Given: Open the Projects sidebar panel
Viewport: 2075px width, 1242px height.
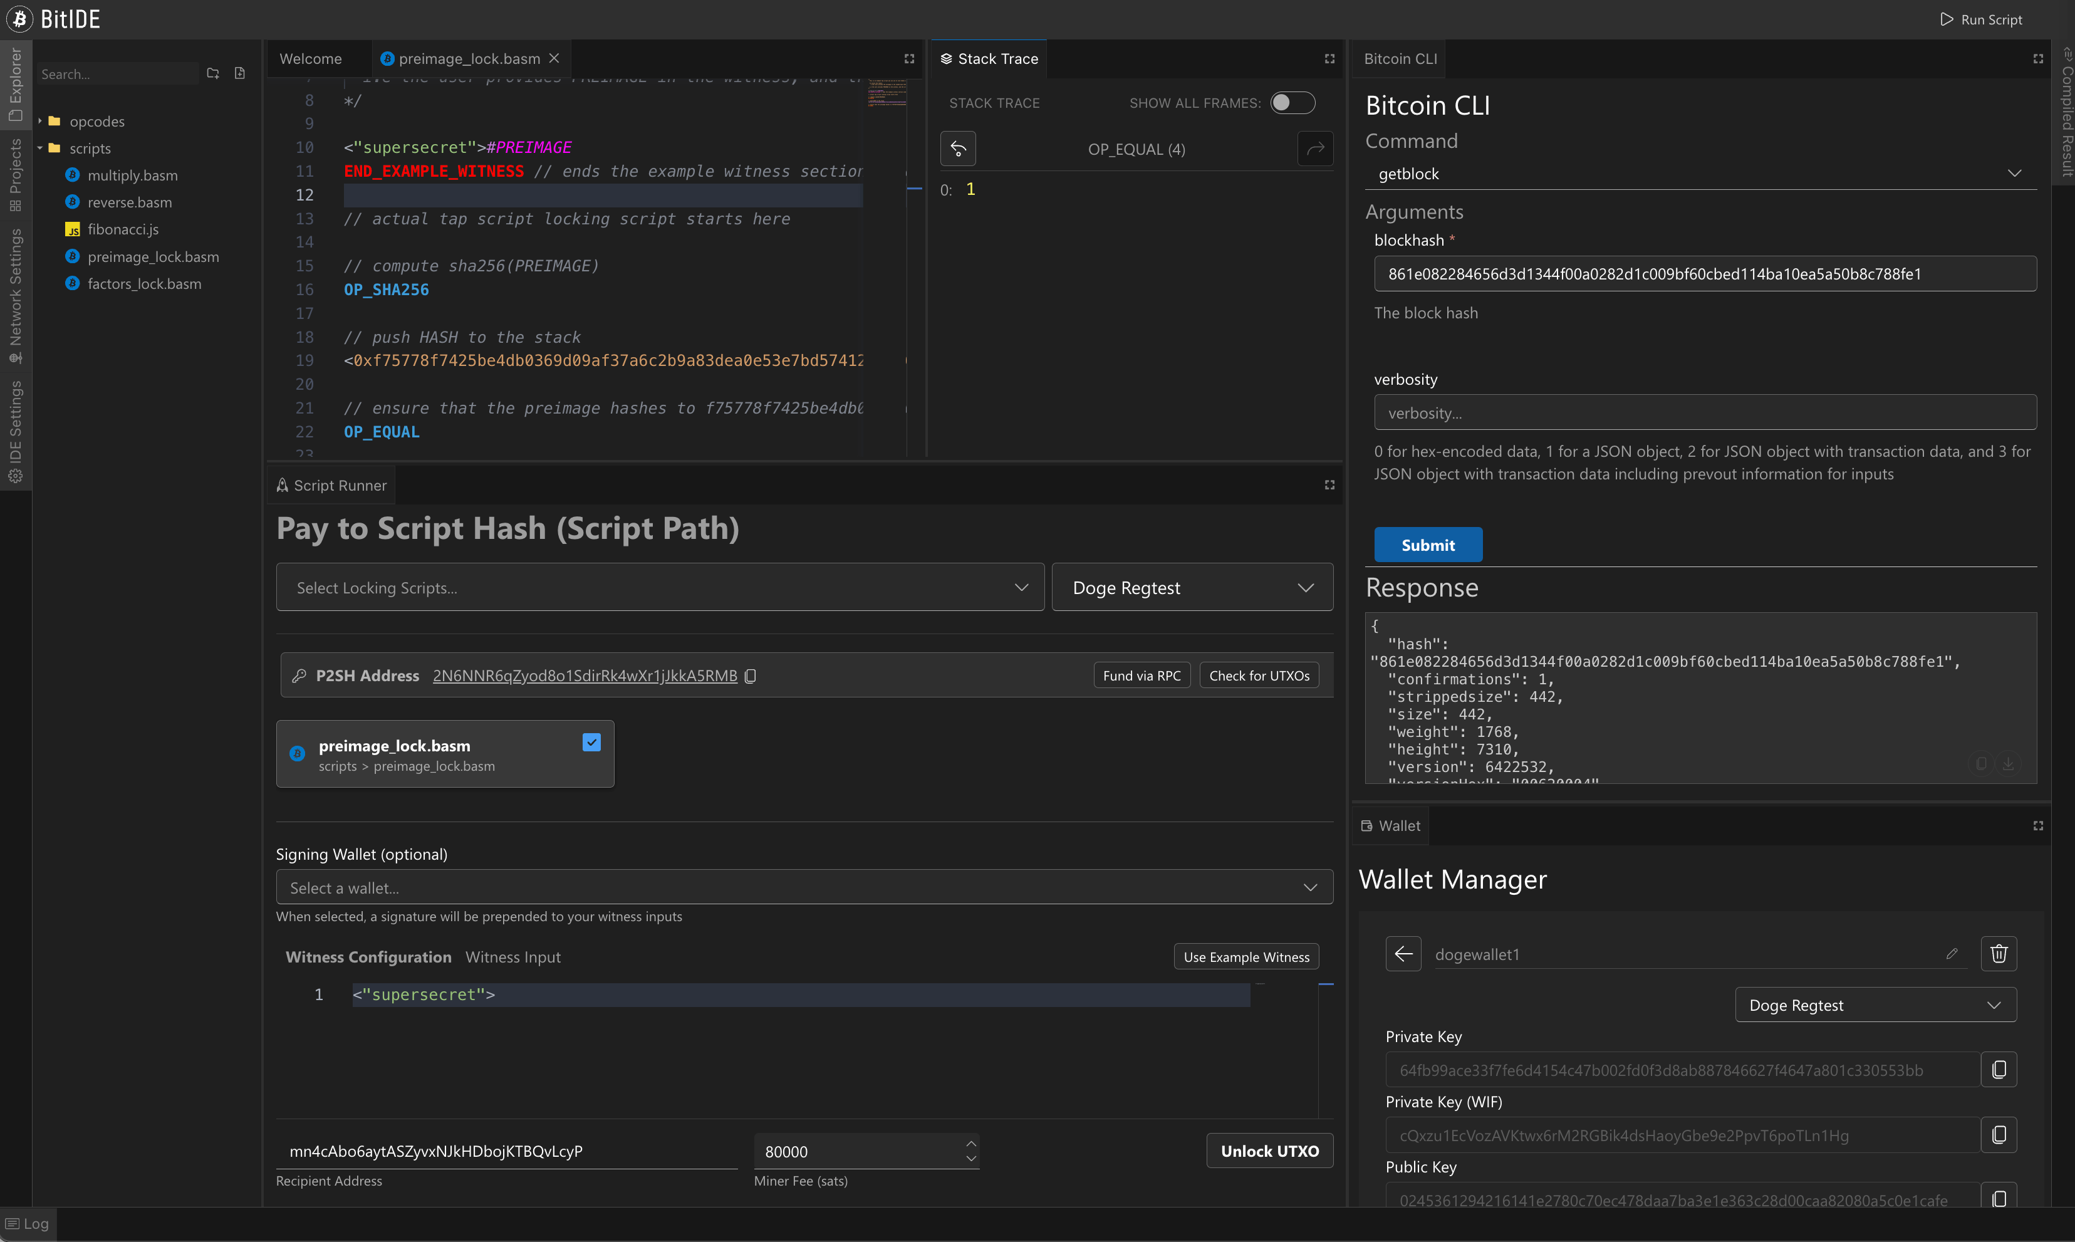Looking at the screenshot, I should point(15,173).
